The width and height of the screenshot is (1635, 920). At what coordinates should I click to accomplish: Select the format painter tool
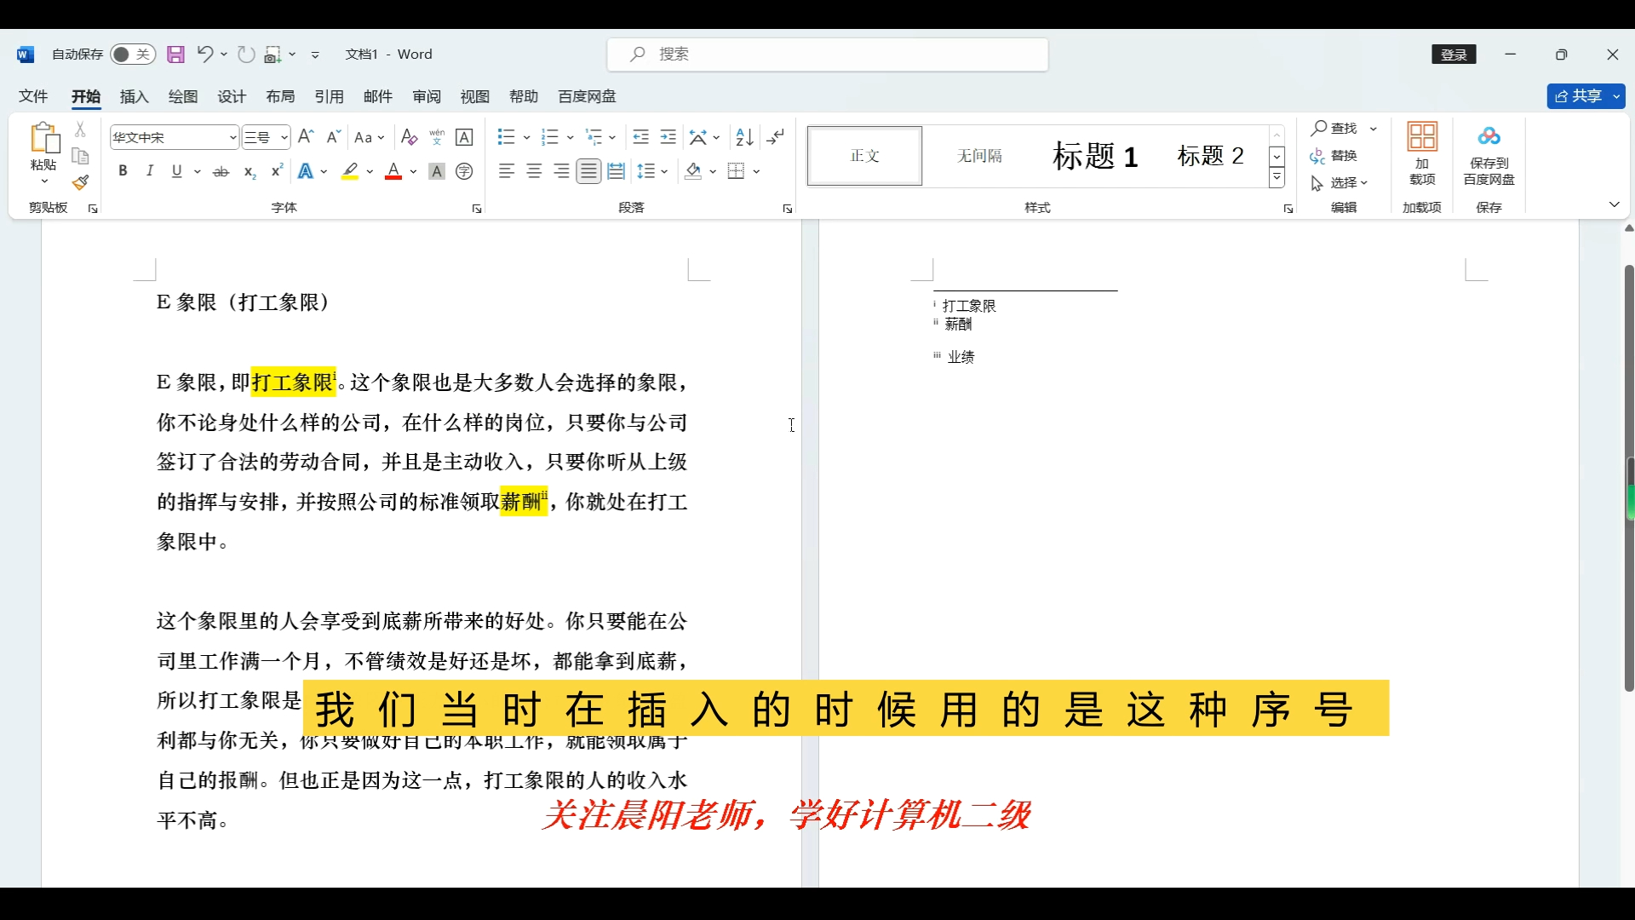(x=80, y=183)
